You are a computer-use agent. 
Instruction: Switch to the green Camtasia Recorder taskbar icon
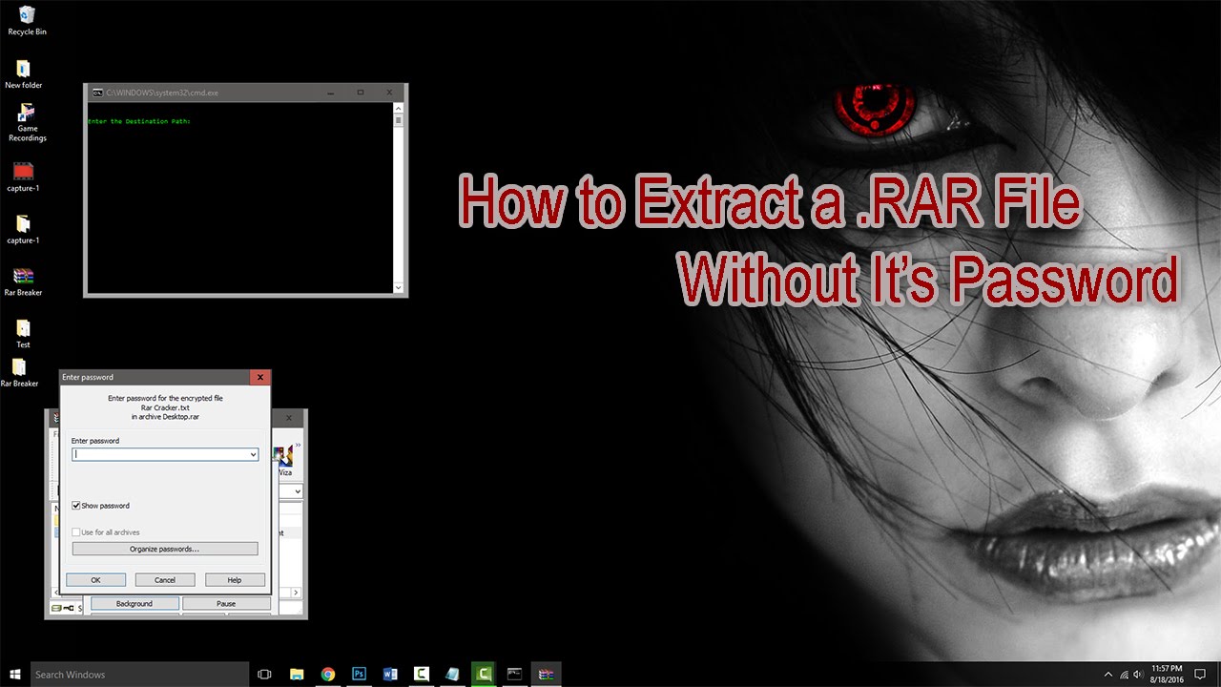pyautogui.click(x=484, y=674)
